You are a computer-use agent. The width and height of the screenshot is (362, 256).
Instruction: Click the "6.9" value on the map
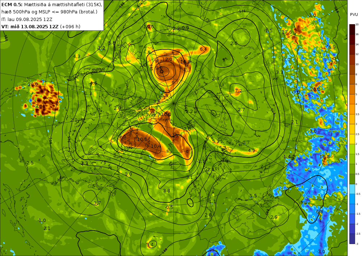click(x=332, y=47)
